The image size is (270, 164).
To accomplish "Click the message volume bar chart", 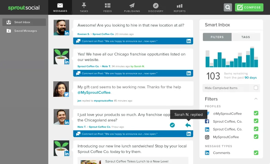I will tap(232, 57).
